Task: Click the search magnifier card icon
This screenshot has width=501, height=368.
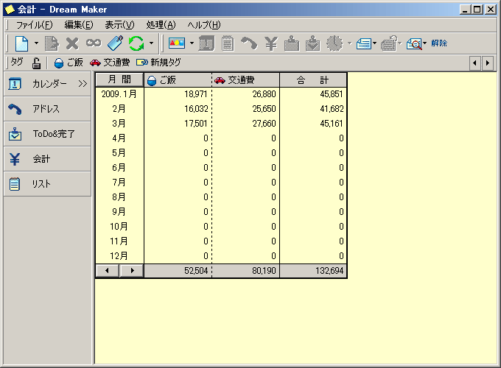Action: [x=414, y=43]
